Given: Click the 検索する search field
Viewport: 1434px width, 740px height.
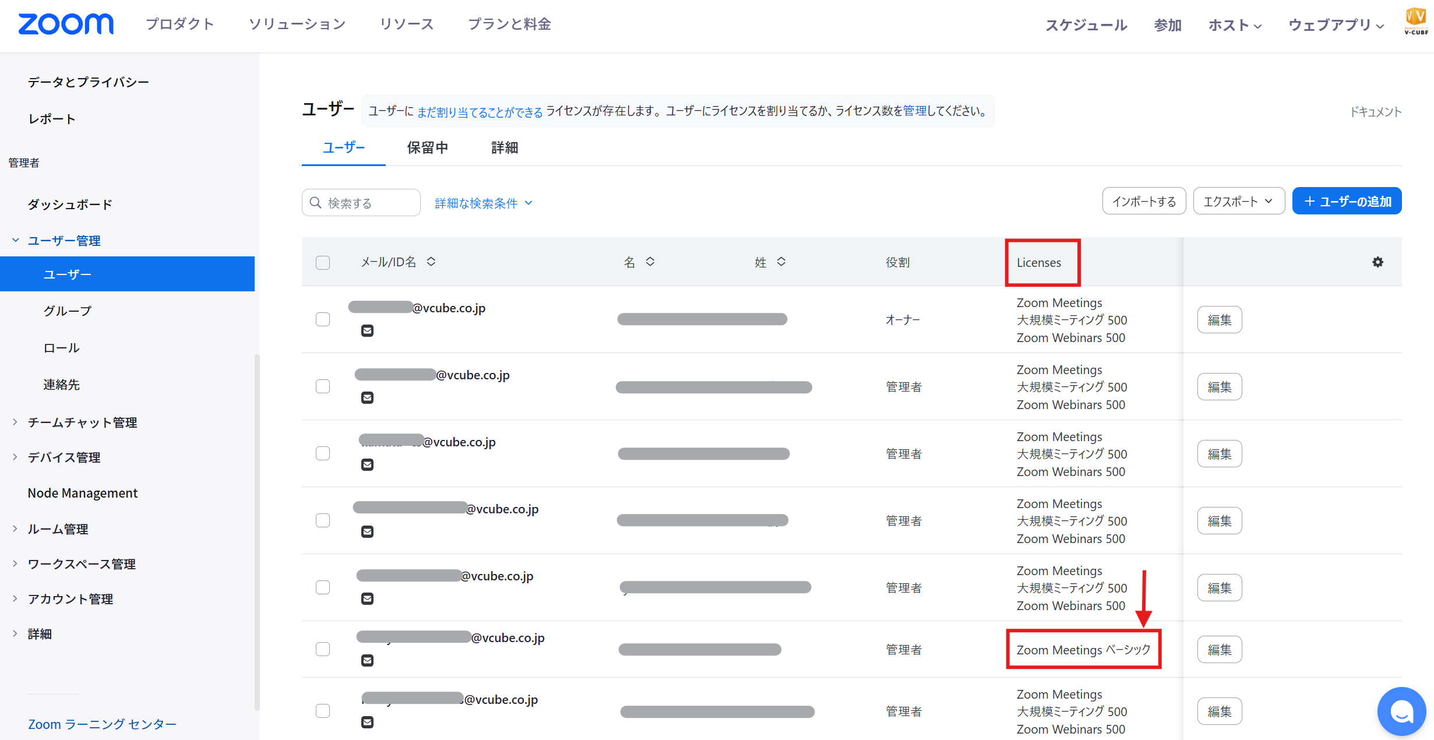Looking at the screenshot, I should (x=361, y=203).
